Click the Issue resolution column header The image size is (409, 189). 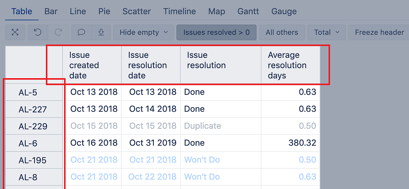220,65
